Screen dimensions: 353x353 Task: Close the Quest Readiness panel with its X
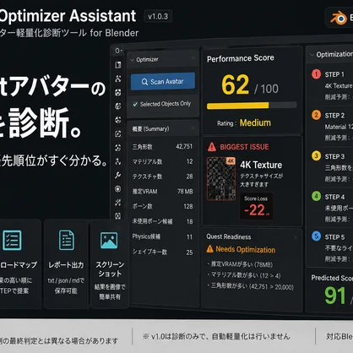coord(296,237)
